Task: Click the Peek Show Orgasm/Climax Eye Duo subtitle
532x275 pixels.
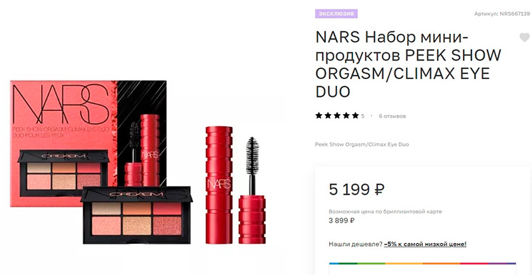Action: pos(362,144)
